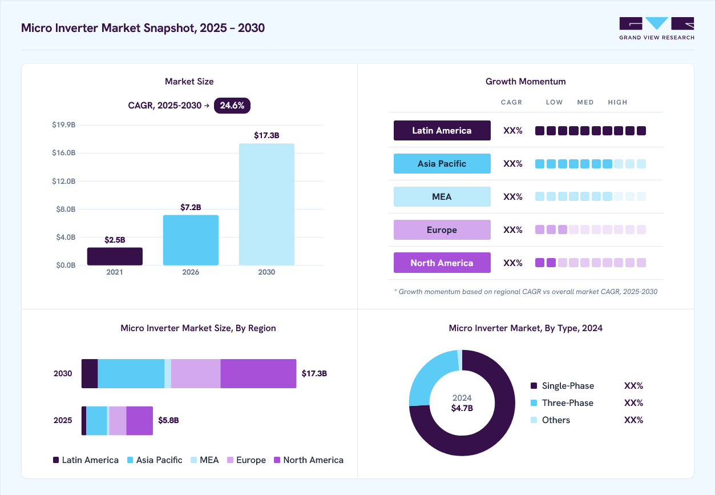Click the Others XX% value
The image size is (715, 495).
[x=634, y=420]
